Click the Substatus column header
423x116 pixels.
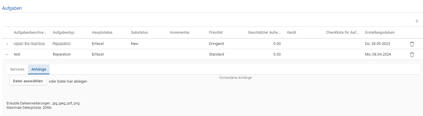139,33
